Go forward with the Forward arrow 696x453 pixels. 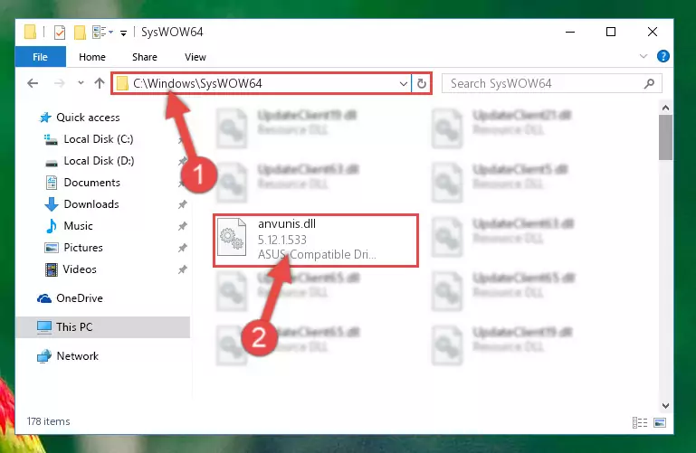point(59,83)
